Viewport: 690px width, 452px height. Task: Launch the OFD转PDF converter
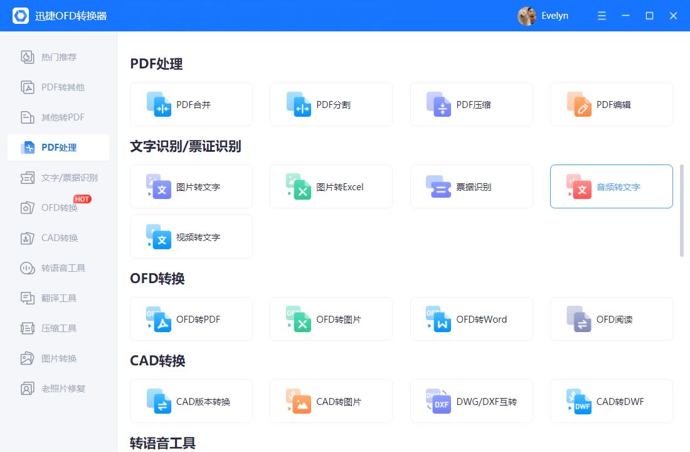tap(191, 319)
